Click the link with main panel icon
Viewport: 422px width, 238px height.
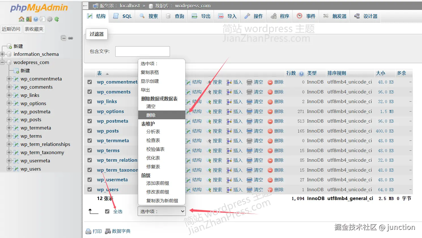(x=71, y=38)
